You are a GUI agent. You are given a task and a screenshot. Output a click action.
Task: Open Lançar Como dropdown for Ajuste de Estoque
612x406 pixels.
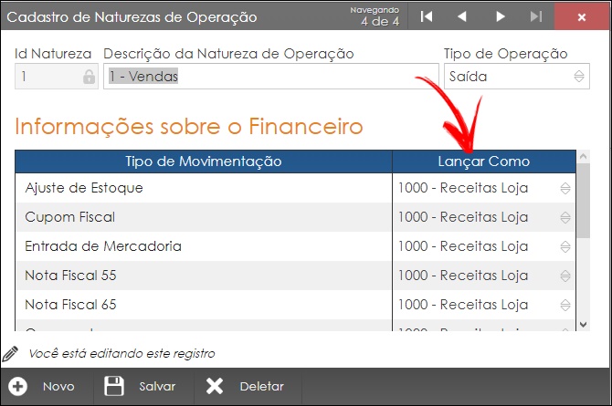[565, 188]
